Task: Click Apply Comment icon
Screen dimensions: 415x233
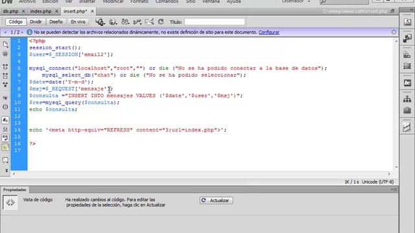Action: click(5, 160)
